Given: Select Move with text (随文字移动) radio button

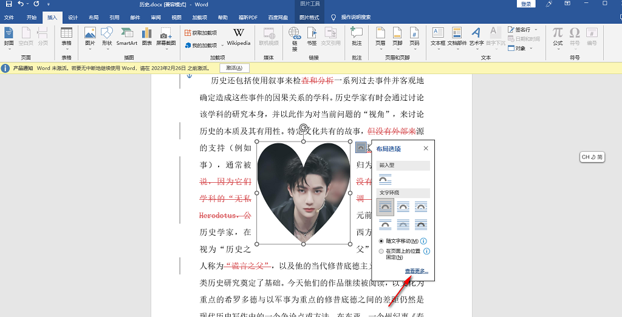Looking at the screenshot, I should (x=381, y=241).
